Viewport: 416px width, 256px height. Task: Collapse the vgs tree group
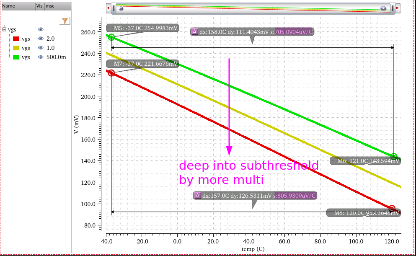coord(4,29)
